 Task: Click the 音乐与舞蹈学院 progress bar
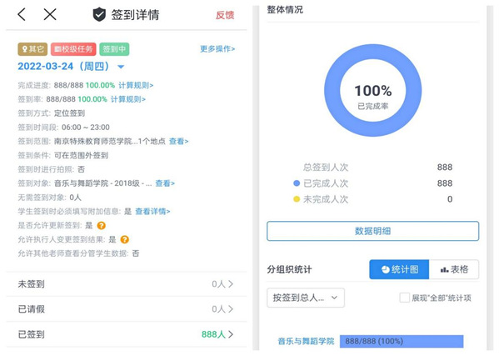coord(402,341)
